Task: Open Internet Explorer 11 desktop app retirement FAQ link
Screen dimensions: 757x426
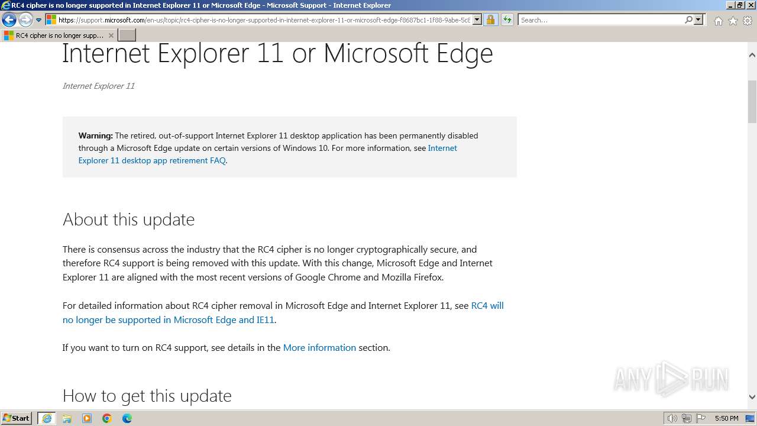Action: pos(268,154)
